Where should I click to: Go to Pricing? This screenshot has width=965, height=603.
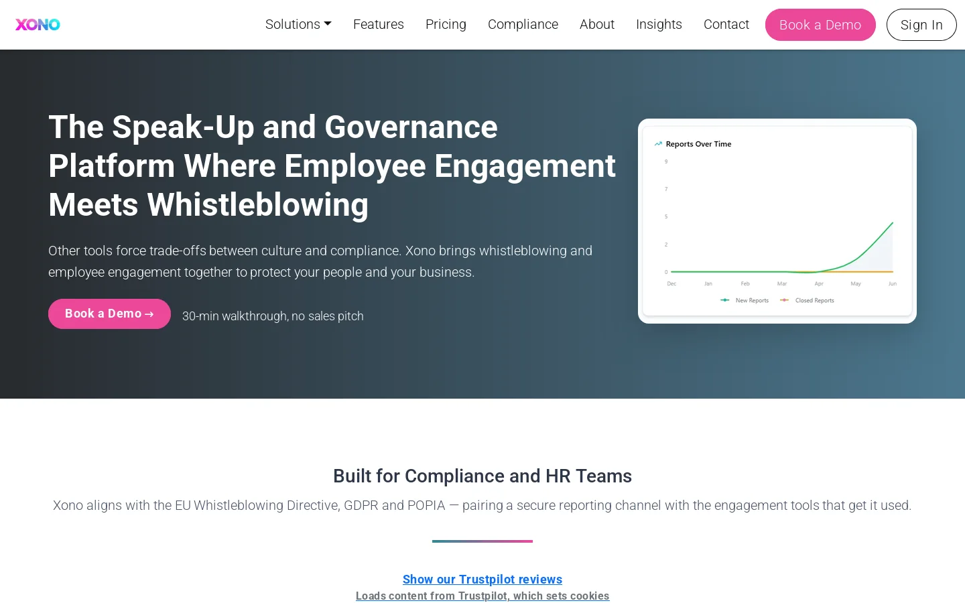(x=446, y=24)
